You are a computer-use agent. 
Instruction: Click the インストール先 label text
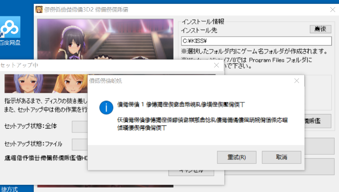point(199,30)
